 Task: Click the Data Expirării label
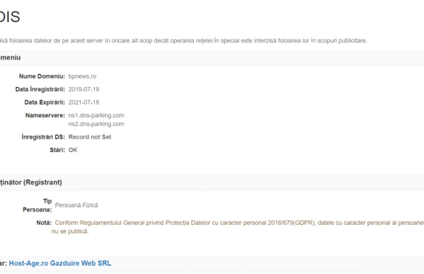[x=45, y=102]
